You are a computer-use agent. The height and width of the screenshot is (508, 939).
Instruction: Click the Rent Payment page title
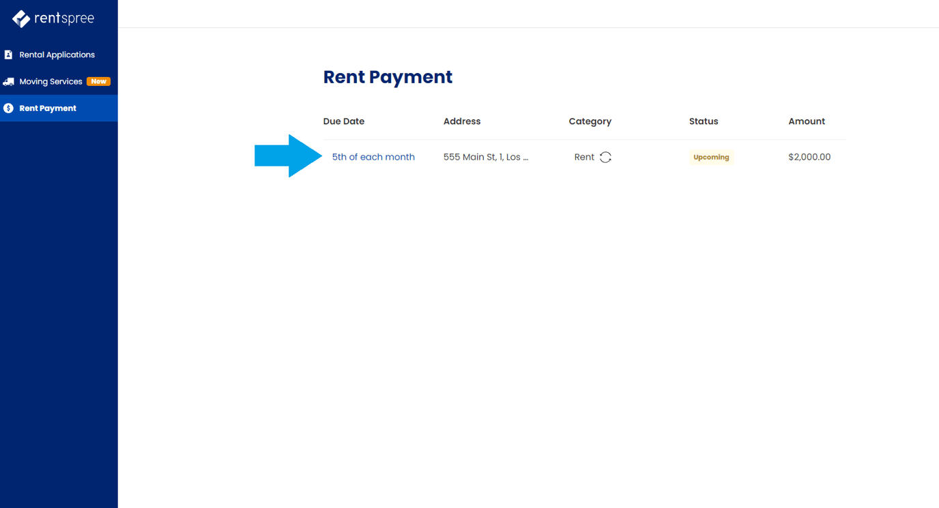(387, 77)
